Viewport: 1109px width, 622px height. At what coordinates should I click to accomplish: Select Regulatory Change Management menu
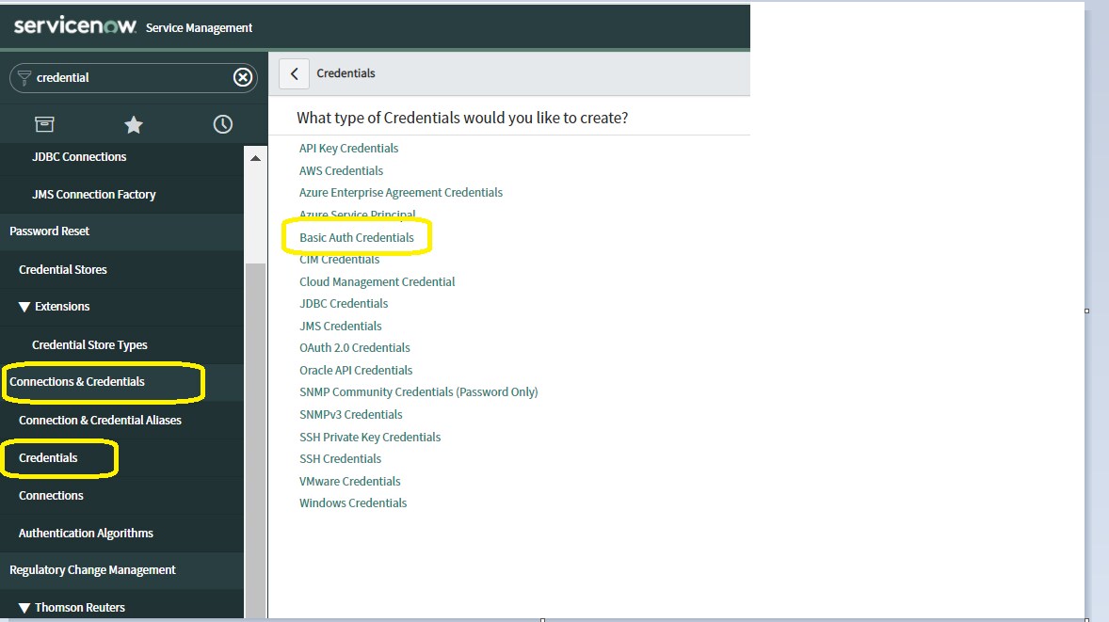92,569
